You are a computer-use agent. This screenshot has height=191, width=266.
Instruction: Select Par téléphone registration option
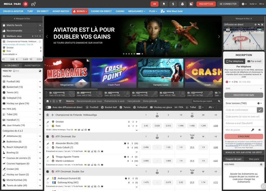coord(235,61)
